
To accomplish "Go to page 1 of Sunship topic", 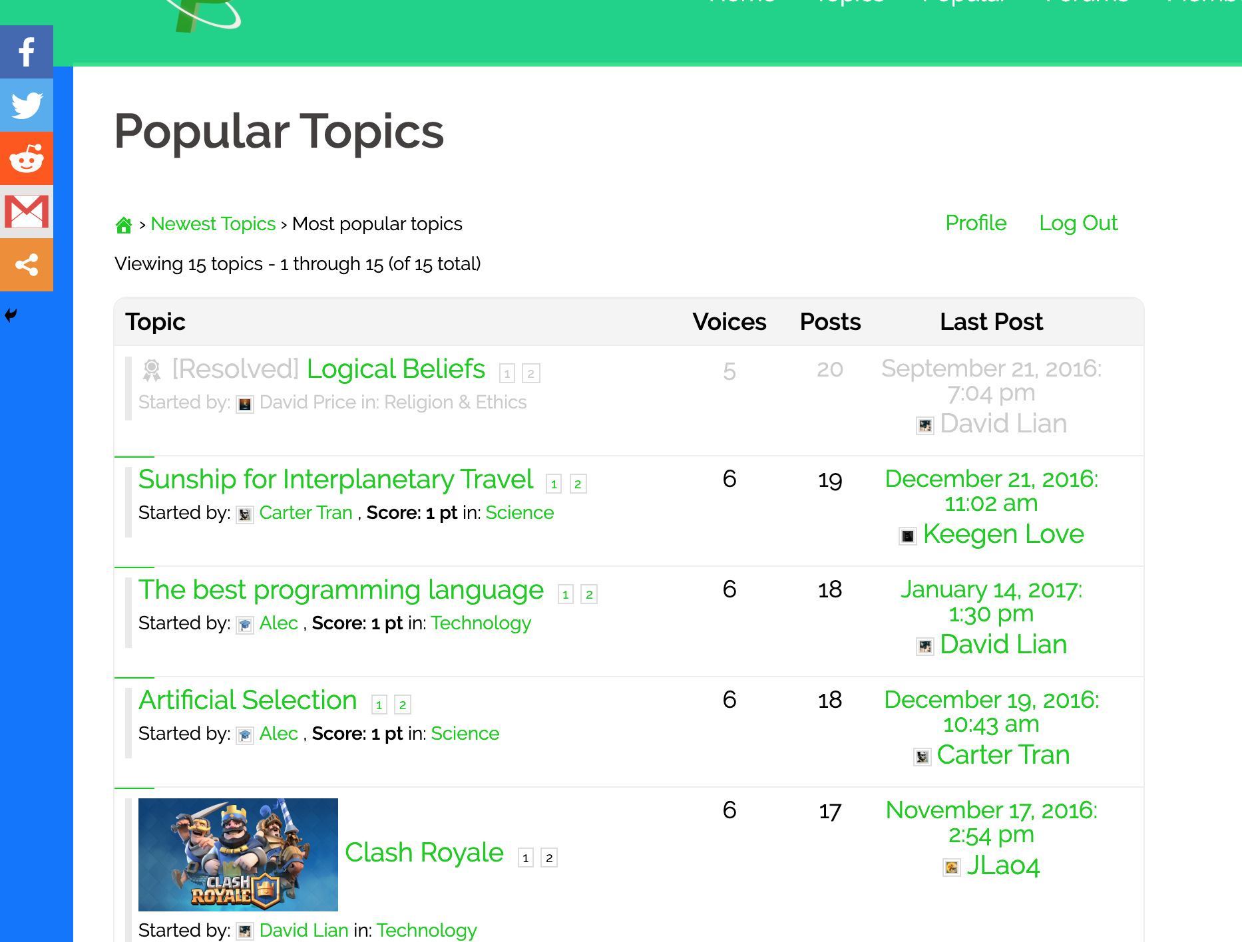I will point(554,484).
